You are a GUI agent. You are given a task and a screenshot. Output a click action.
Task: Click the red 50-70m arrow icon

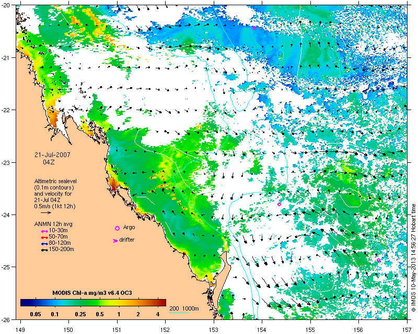point(44,237)
